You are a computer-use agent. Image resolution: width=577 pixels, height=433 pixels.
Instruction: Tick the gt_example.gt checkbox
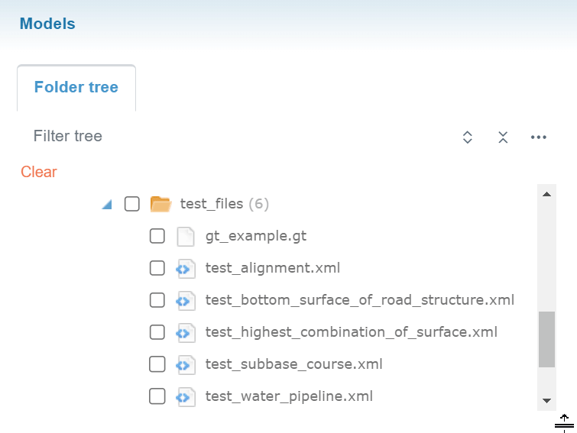(157, 237)
